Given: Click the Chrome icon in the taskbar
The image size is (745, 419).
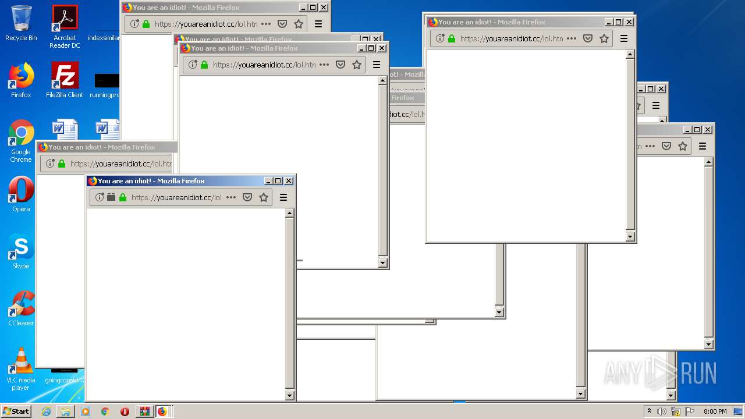Looking at the screenshot, I should (105, 411).
